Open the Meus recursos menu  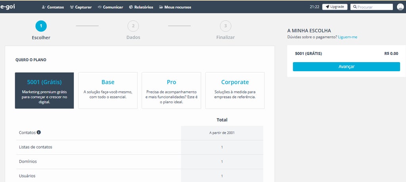point(175,7)
